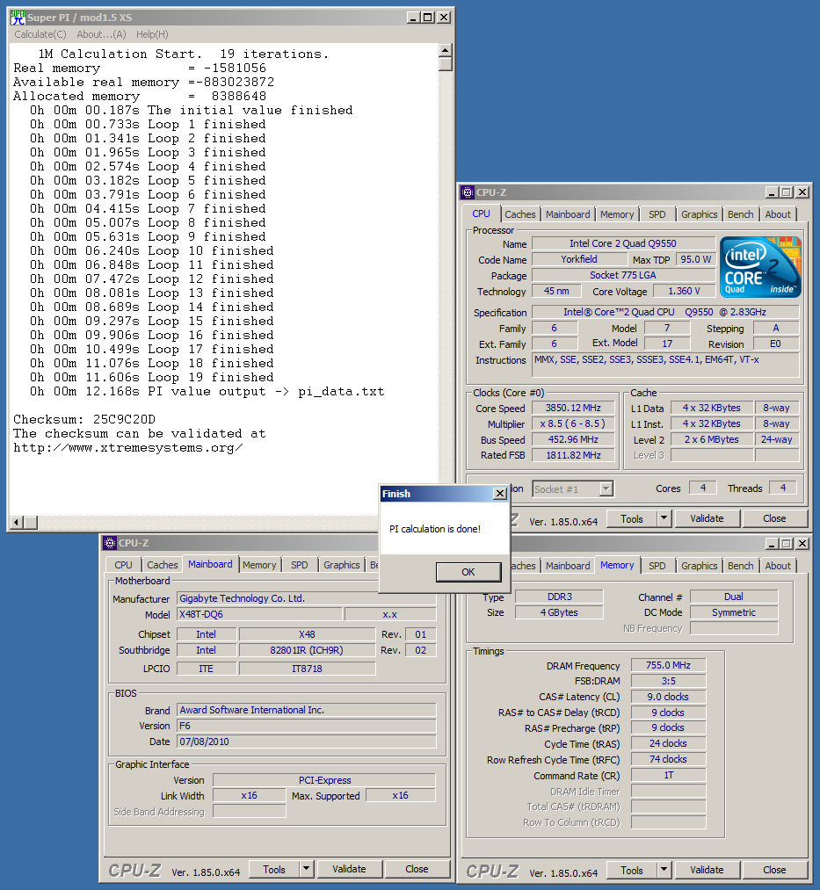Click CPU-Z icon in Mainboard window title bar
The height and width of the screenshot is (890, 820).
110,543
